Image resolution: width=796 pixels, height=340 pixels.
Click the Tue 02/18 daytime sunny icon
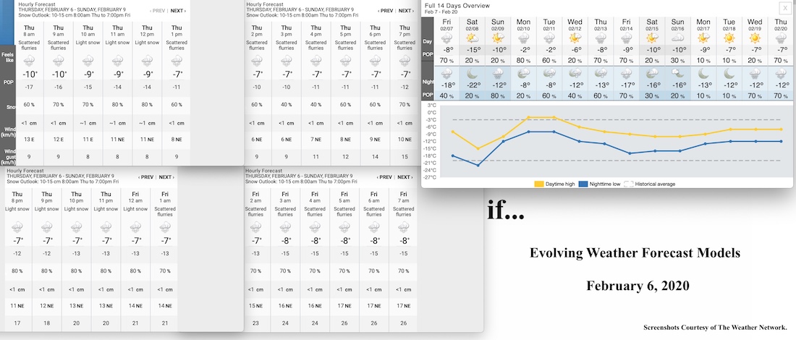pyautogui.click(x=729, y=38)
